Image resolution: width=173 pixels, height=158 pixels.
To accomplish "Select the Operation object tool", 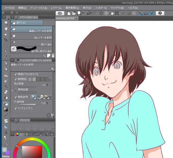I will pos(6,34).
